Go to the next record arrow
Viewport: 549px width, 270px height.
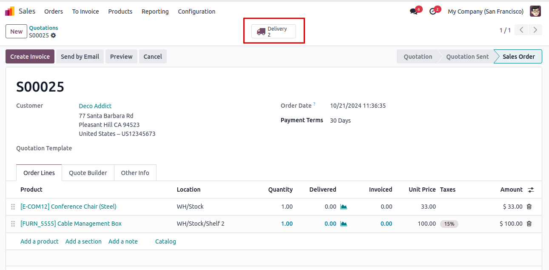coord(535,30)
